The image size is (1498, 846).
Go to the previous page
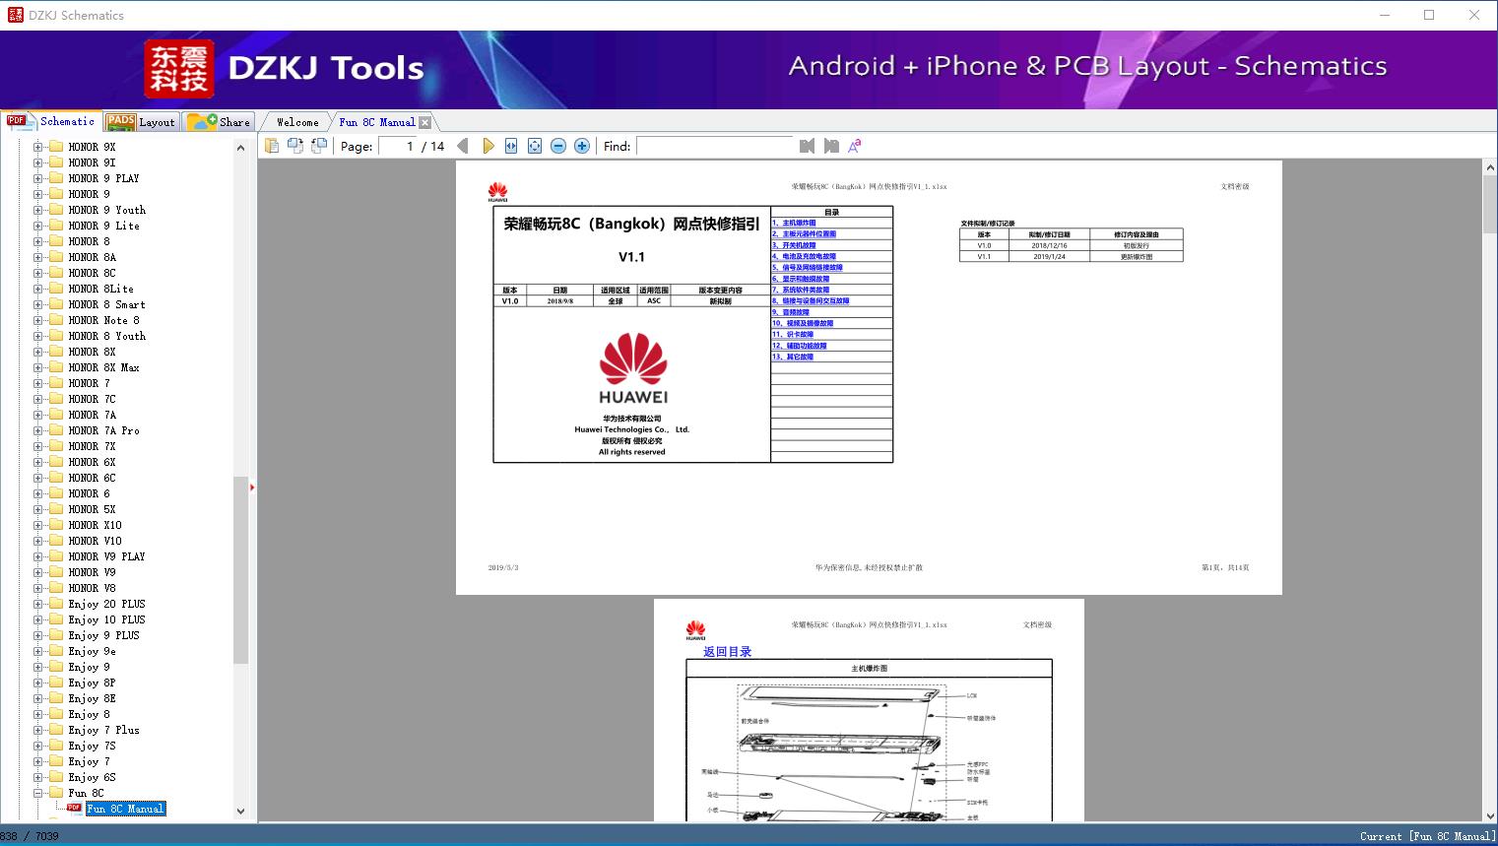click(x=464, y=146)
